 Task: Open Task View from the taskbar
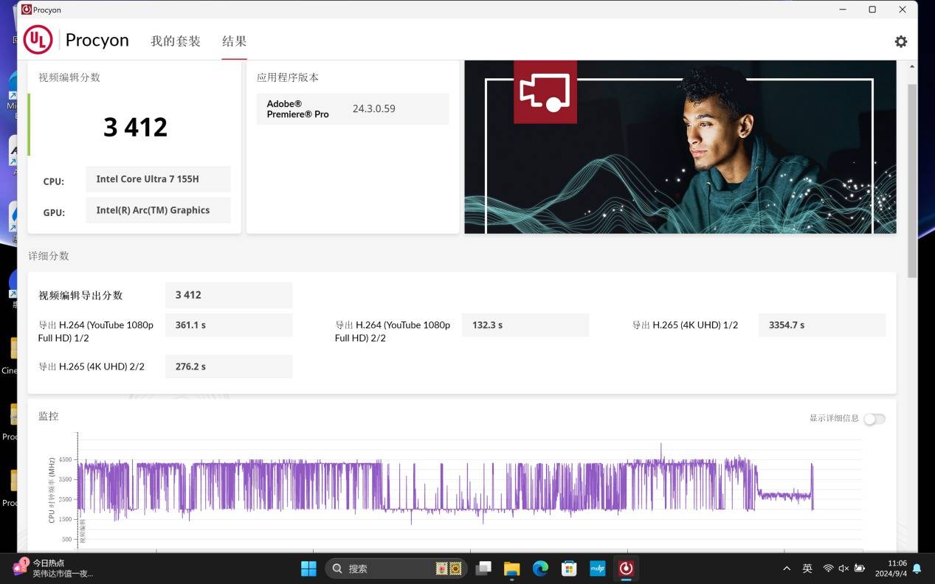pos(483,569)
